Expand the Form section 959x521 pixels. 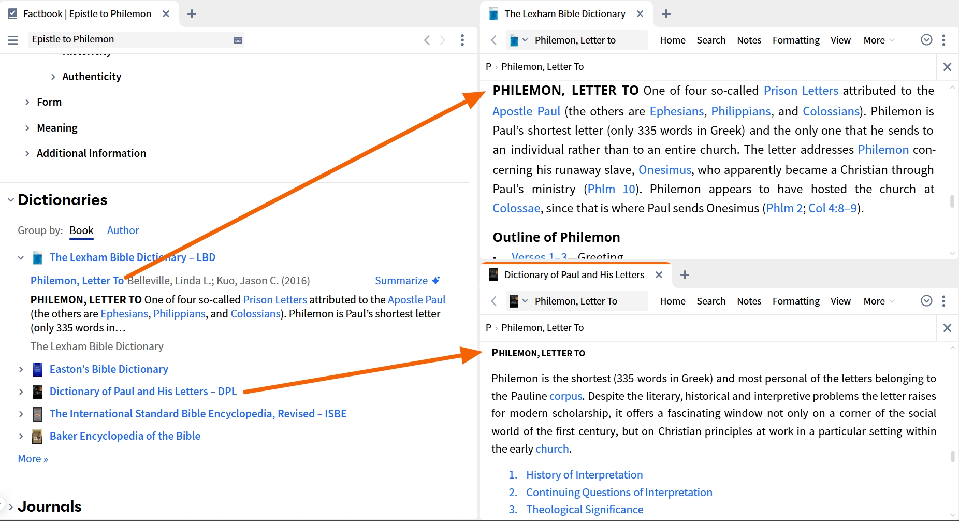(x=27, y=102)
